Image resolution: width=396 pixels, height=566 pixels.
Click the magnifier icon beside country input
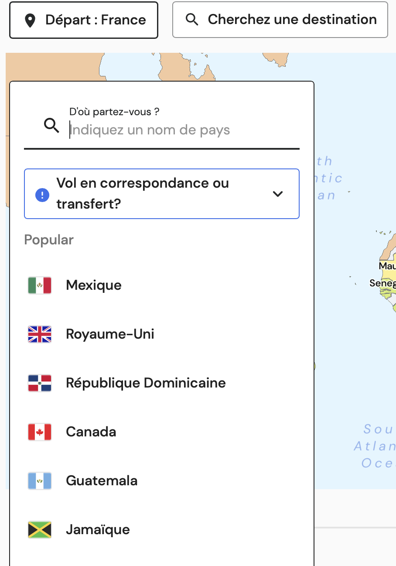[x=52, y=126]
